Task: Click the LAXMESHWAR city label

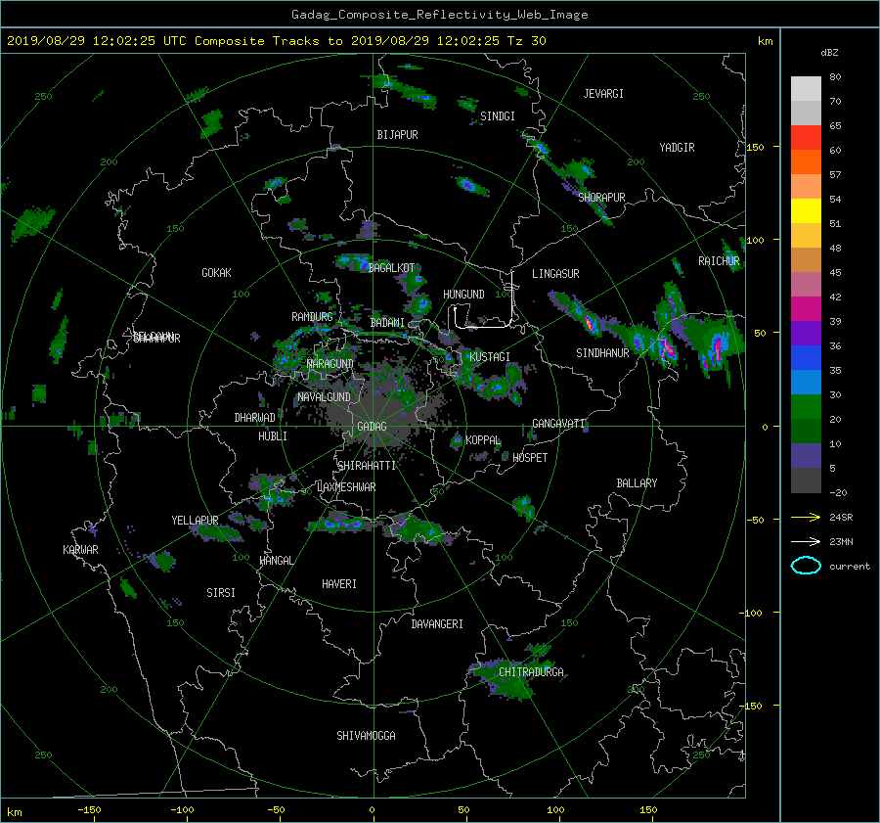Action: point(346,487)
